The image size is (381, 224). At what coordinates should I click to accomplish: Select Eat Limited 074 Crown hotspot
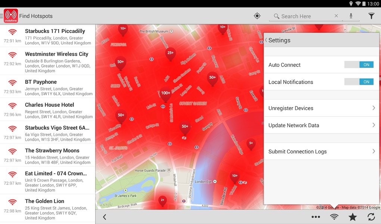pos(48,181)
